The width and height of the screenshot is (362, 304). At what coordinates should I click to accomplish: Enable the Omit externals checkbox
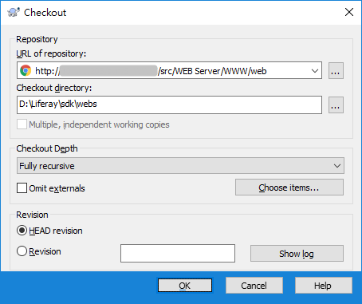(22, 188)
